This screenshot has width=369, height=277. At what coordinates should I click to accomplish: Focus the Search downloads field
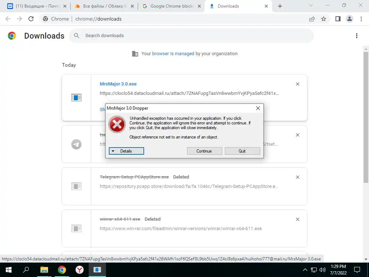click(x=191, y=36)
